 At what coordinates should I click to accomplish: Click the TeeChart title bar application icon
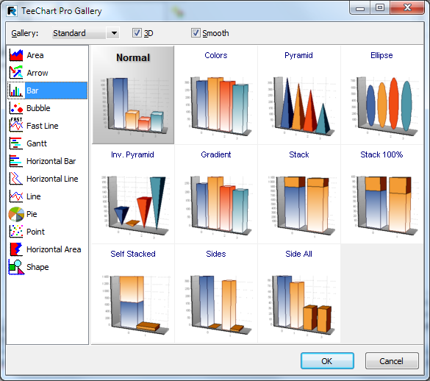click(x=12, y=11)
